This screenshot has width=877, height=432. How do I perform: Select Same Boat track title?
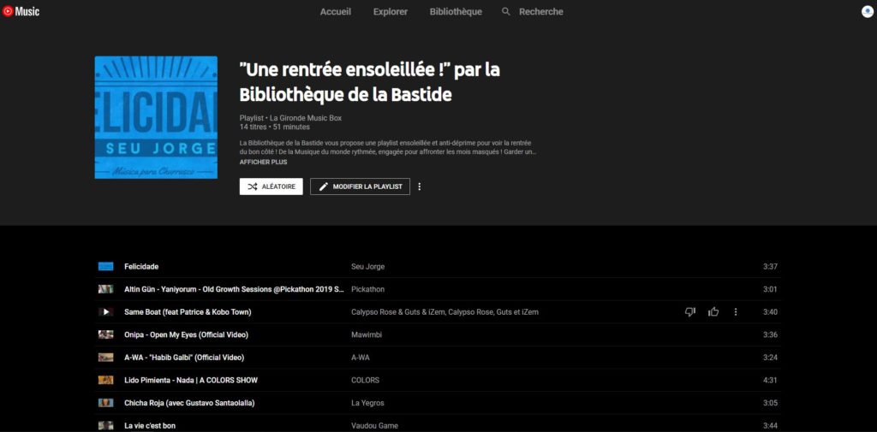pyautogui.click(x=188, y=312)
